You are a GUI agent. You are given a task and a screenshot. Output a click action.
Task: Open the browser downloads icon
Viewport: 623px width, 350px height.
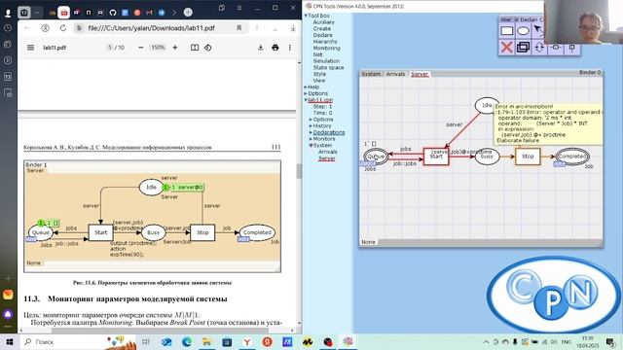[293, 28]
